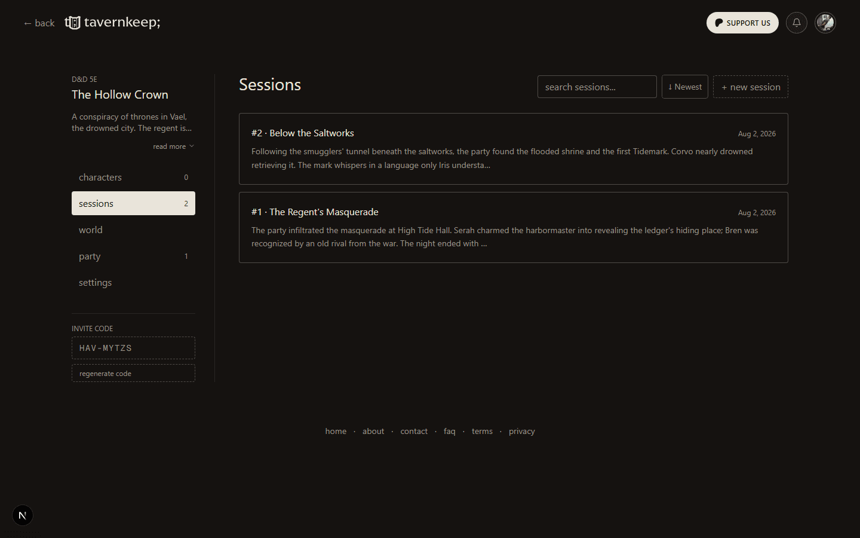Screen dimensions: 860x538
Task: Expand campaign description with read more
Action: (173, 146)
